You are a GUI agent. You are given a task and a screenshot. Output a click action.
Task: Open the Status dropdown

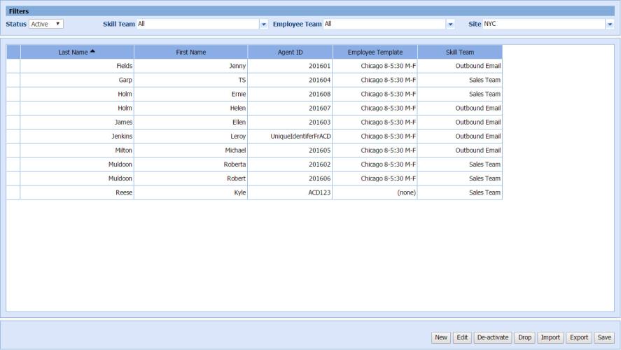pyautogui.click(x=46, y=24)
